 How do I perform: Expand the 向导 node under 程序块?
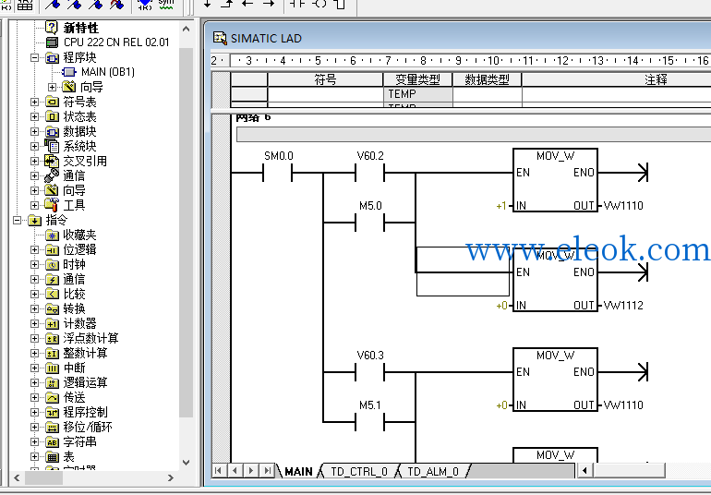52,87
